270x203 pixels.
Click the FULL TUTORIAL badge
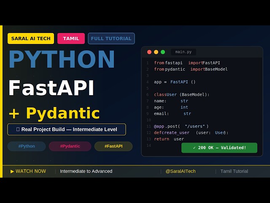(111, 38)
